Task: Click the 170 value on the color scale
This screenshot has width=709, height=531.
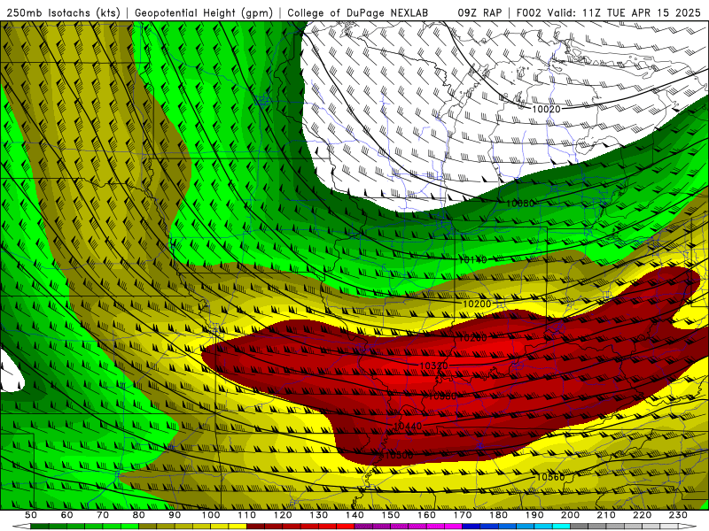Action: click(x=462, y=515)
